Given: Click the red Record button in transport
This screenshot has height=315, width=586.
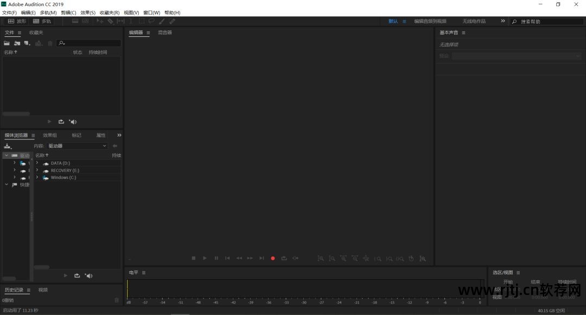Looking at the screenshot, I should pos(273,258).
